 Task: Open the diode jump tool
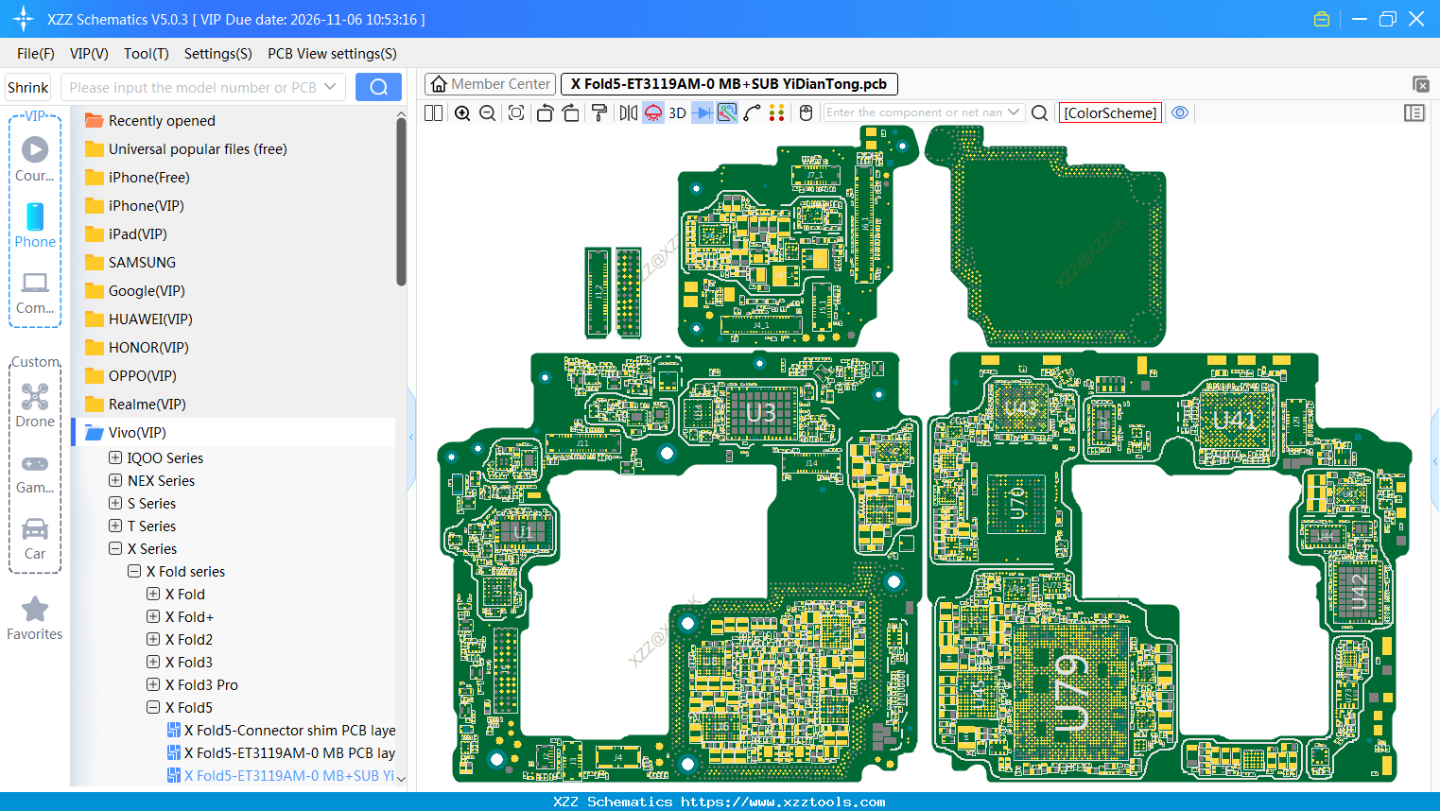coord(701,112)
